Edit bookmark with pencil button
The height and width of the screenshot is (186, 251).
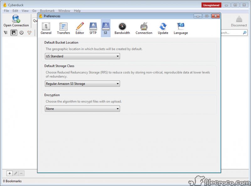pos(15,173)
